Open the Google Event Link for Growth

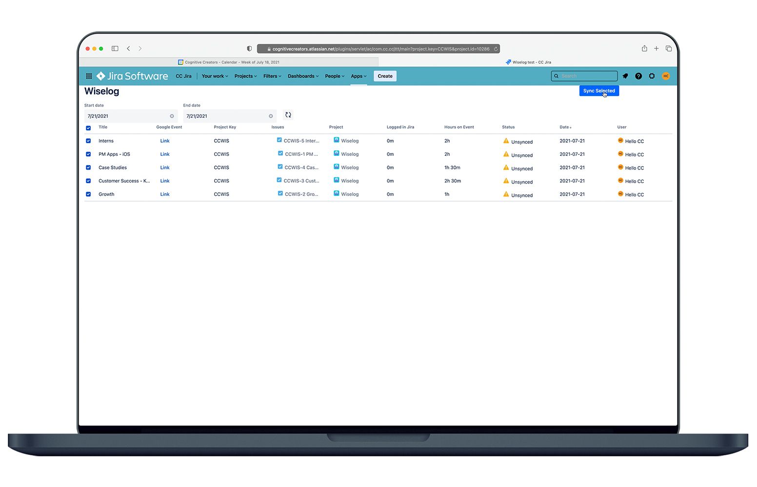165,194
